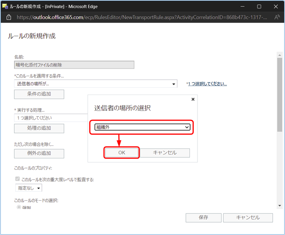Image resolution: width=285 pixels, height=235 pixels.
Task: Close the 送信者の場所の選択 dialog with X
Action: click(193, 99)
